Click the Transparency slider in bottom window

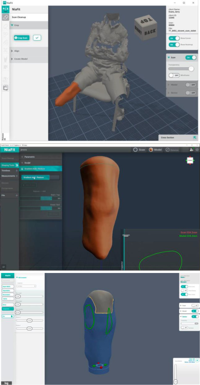coord(189,323)
